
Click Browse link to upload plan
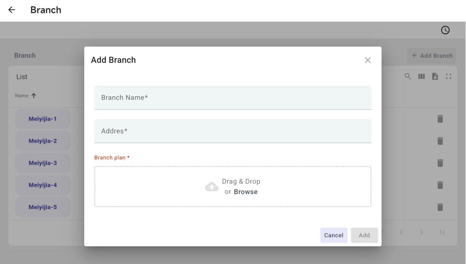click(246, 192)
